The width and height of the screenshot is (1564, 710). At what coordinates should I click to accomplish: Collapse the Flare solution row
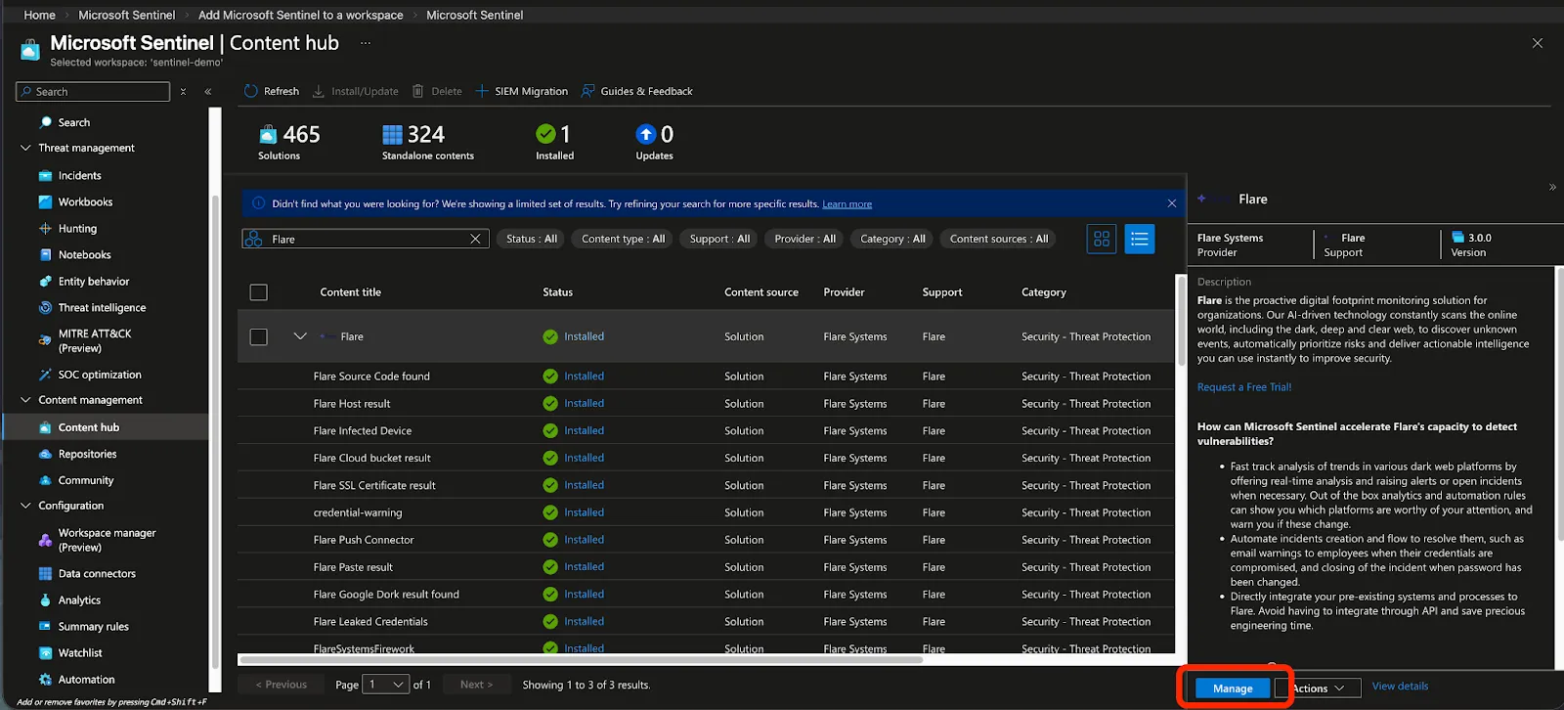(x=300, y=336)
